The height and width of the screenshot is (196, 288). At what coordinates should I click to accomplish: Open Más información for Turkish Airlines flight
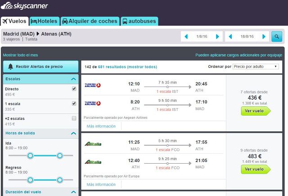pyautogui.click(x=101, y=126)
